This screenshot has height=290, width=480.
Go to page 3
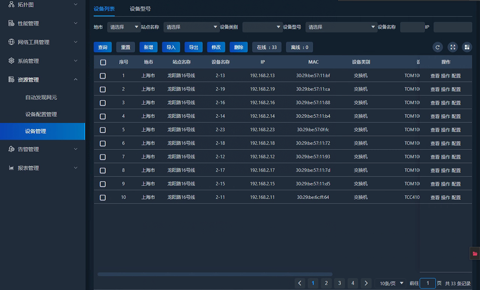point(339,283)
